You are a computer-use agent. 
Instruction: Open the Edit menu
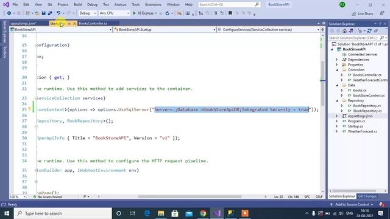click(26, 4)
